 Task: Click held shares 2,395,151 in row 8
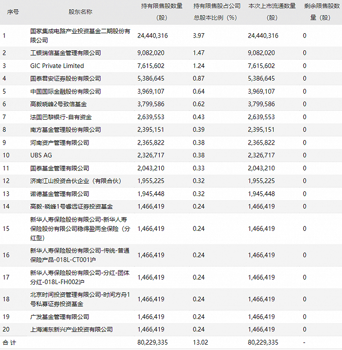[151, 130]
